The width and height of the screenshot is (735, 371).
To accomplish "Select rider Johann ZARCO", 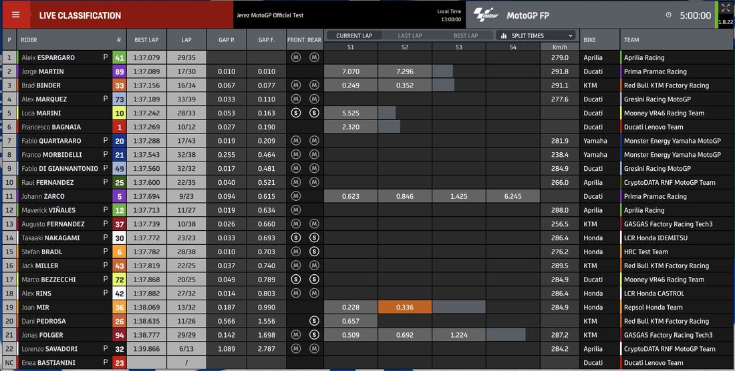I will (x=43, y=196).
